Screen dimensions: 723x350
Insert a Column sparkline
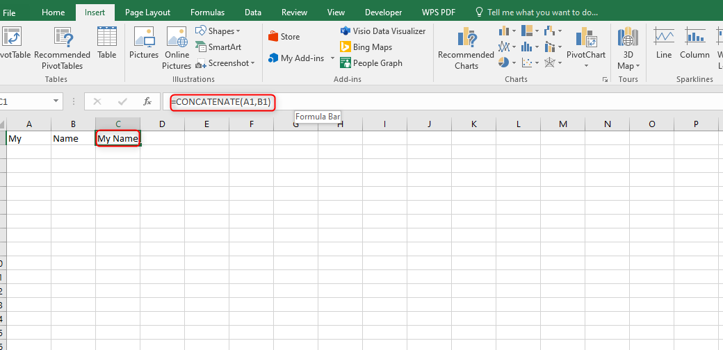(x=694, y=43)
